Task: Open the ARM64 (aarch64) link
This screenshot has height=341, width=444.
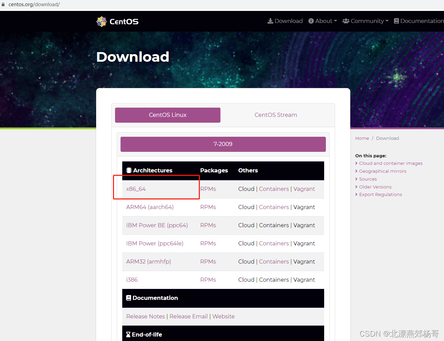Action: (150, 207)
